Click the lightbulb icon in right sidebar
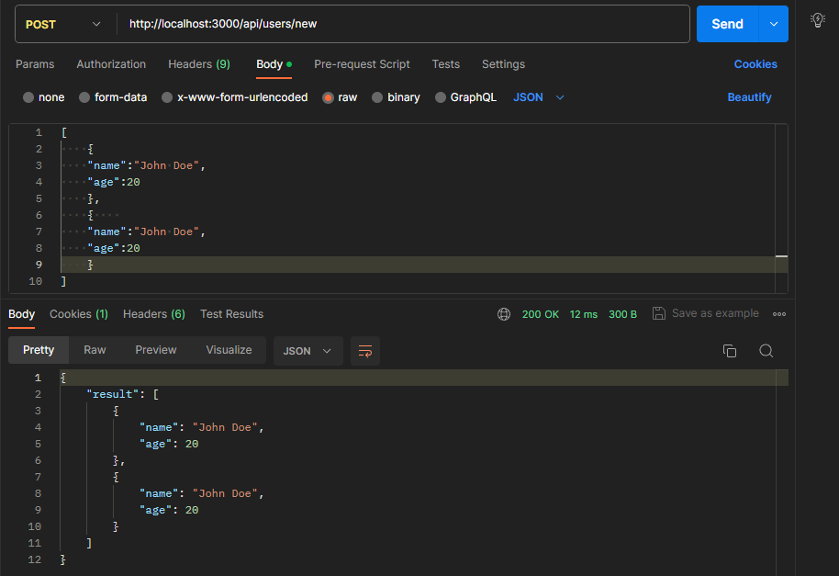The height and width of the screenshot is (576, 839). 817,20
